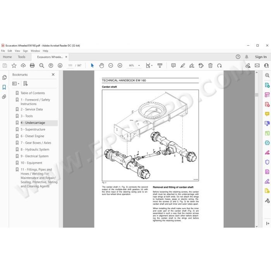Image resolution: width=271 pixels, height=271 pixels.
Task: Click the Sign In button
Action: 261,57
